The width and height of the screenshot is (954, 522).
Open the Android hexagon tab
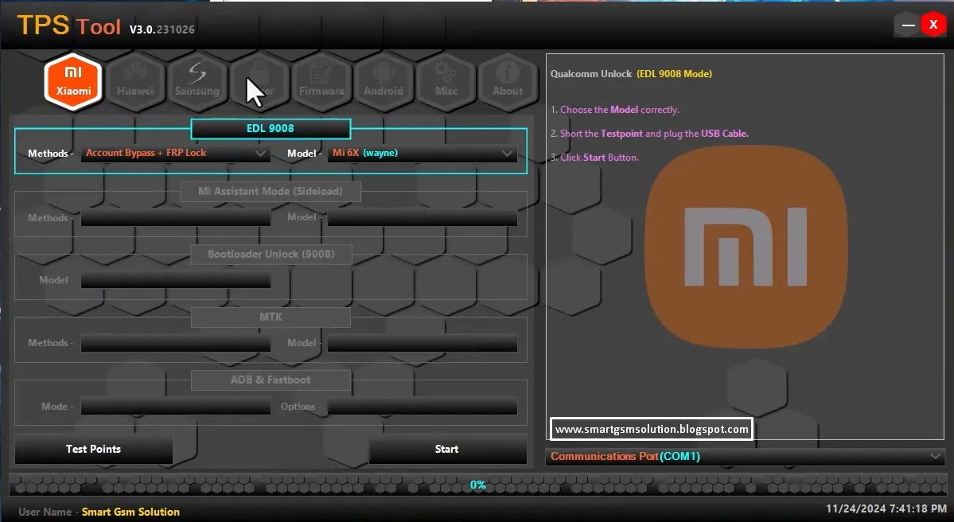(384, 81)
